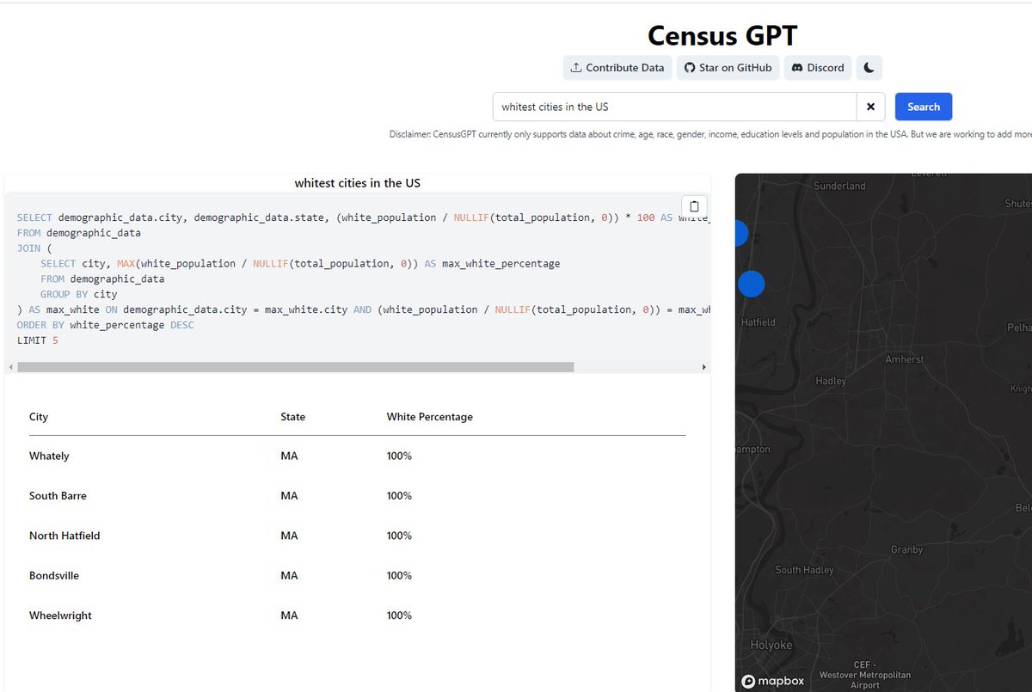This screenshot has width=1032, height=692.
Task: Click the upload icon in Contribute Data
Action: (576, 68)
